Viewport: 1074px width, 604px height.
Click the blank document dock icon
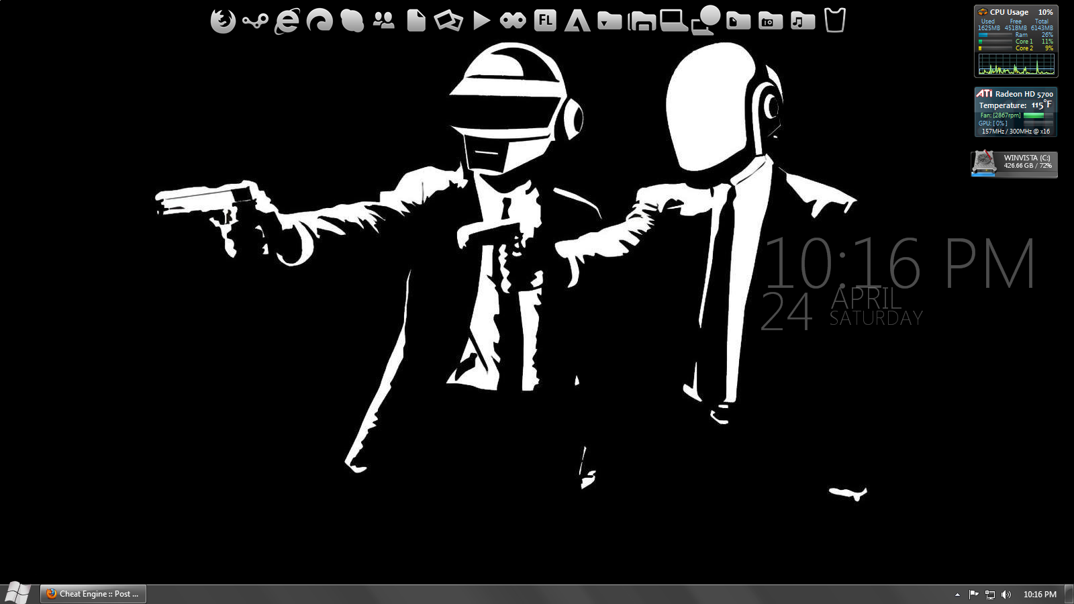416,21
